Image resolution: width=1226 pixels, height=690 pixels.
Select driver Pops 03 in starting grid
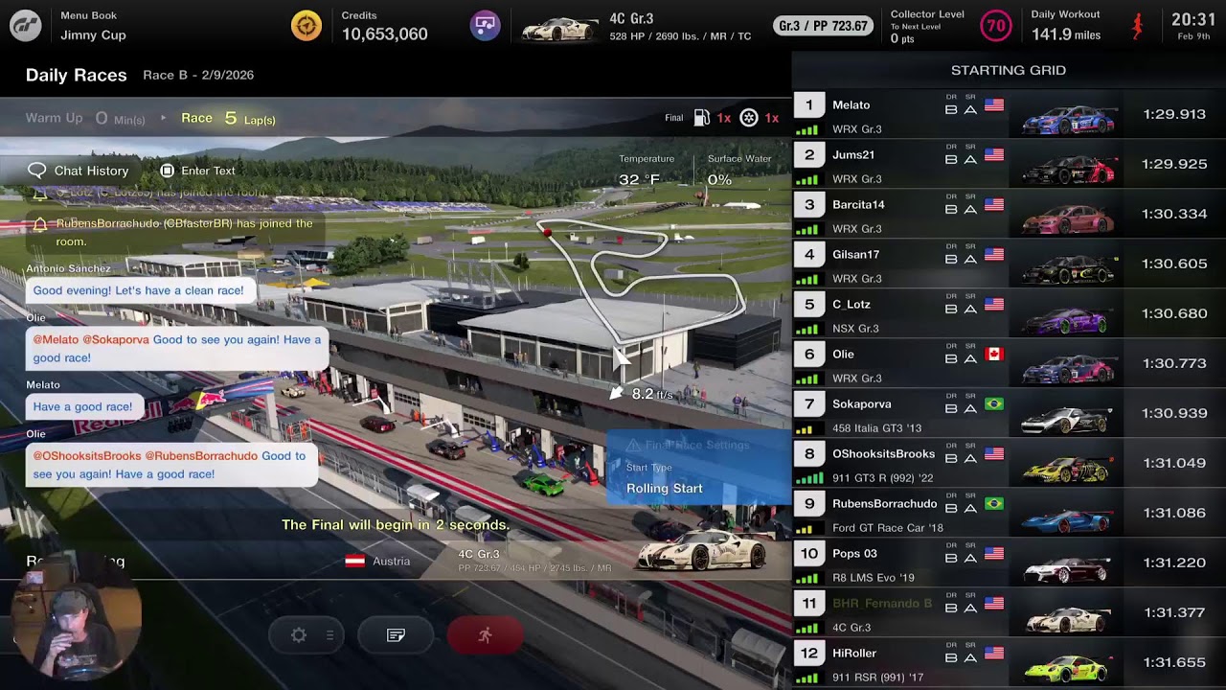(854, 554)
